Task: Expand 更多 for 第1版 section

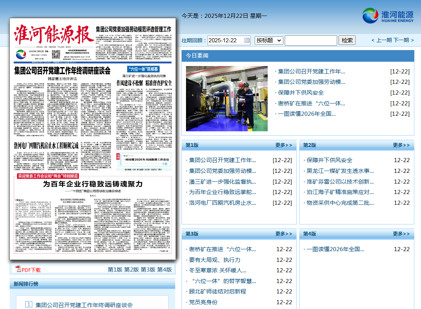Action: tap(284, 145)
